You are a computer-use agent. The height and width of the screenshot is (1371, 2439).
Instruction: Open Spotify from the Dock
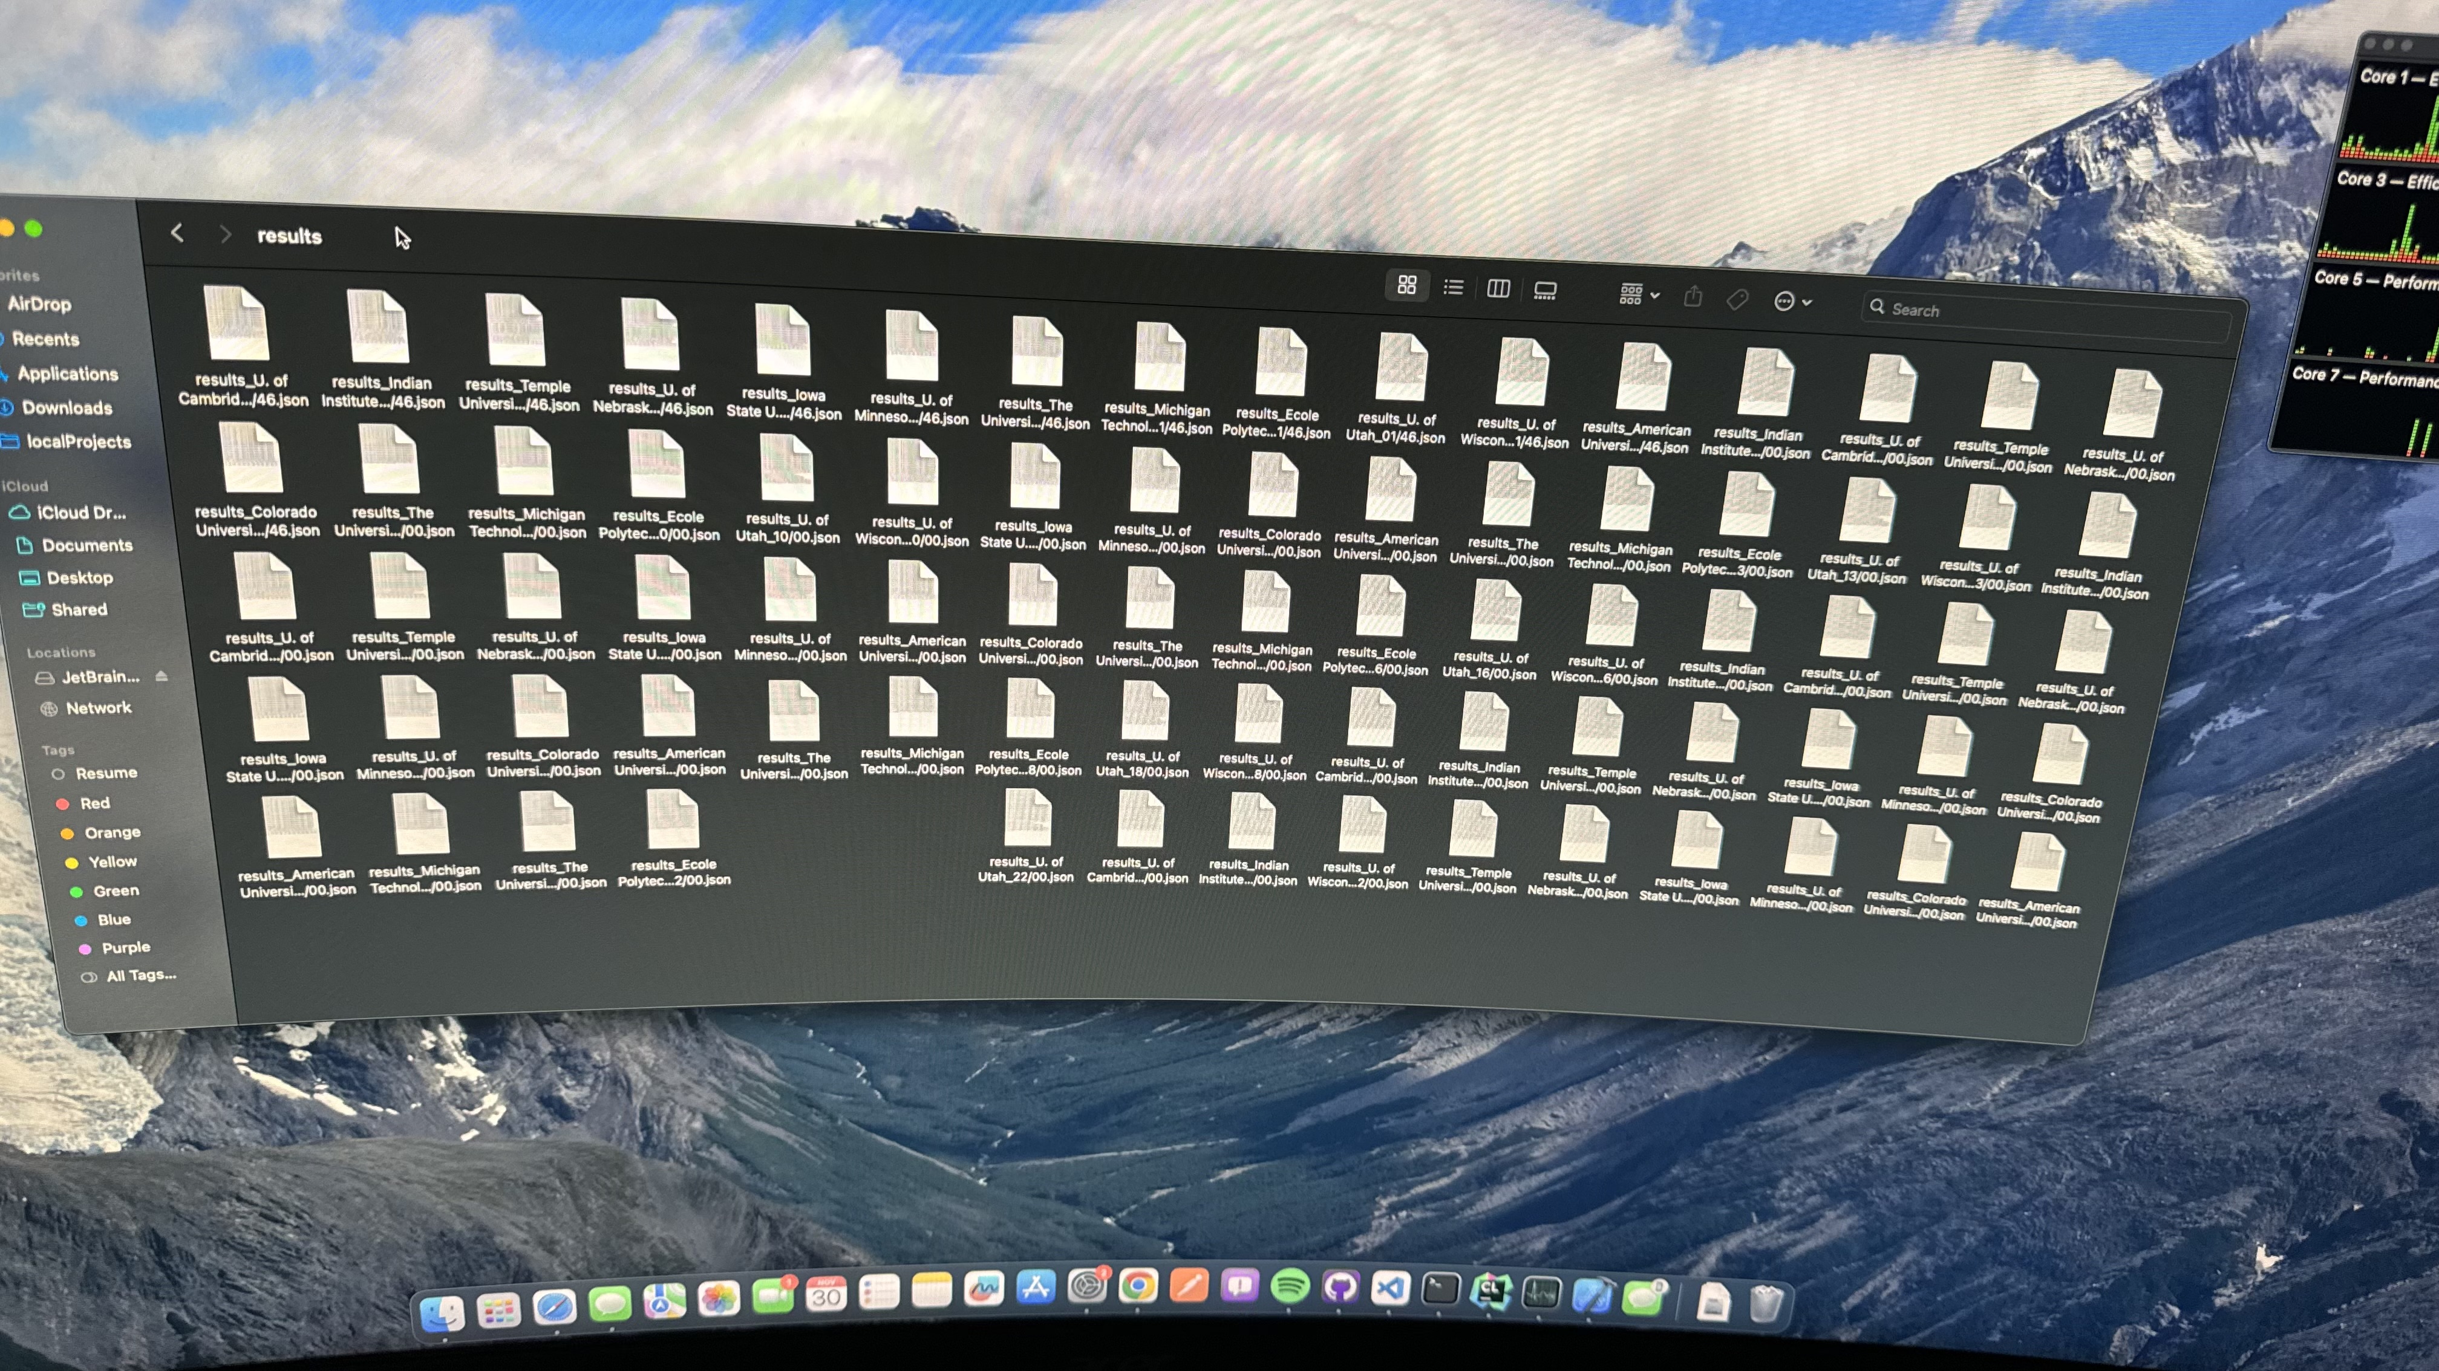1290,1287
